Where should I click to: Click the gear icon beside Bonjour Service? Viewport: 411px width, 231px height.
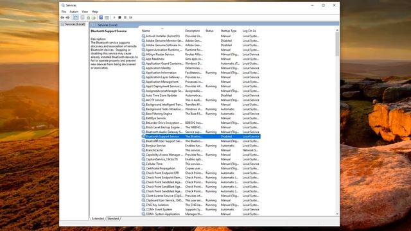coord(143,146)
